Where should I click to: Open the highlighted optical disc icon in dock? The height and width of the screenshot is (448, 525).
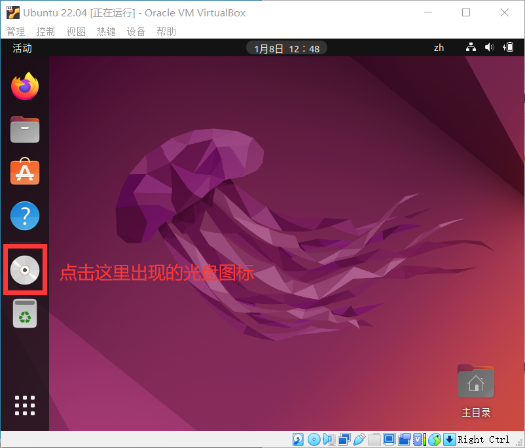(25, 269)
